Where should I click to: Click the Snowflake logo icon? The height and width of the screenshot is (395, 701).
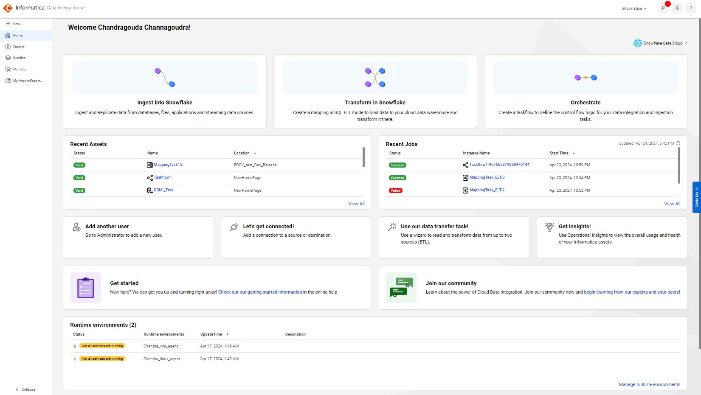(638, 43)
